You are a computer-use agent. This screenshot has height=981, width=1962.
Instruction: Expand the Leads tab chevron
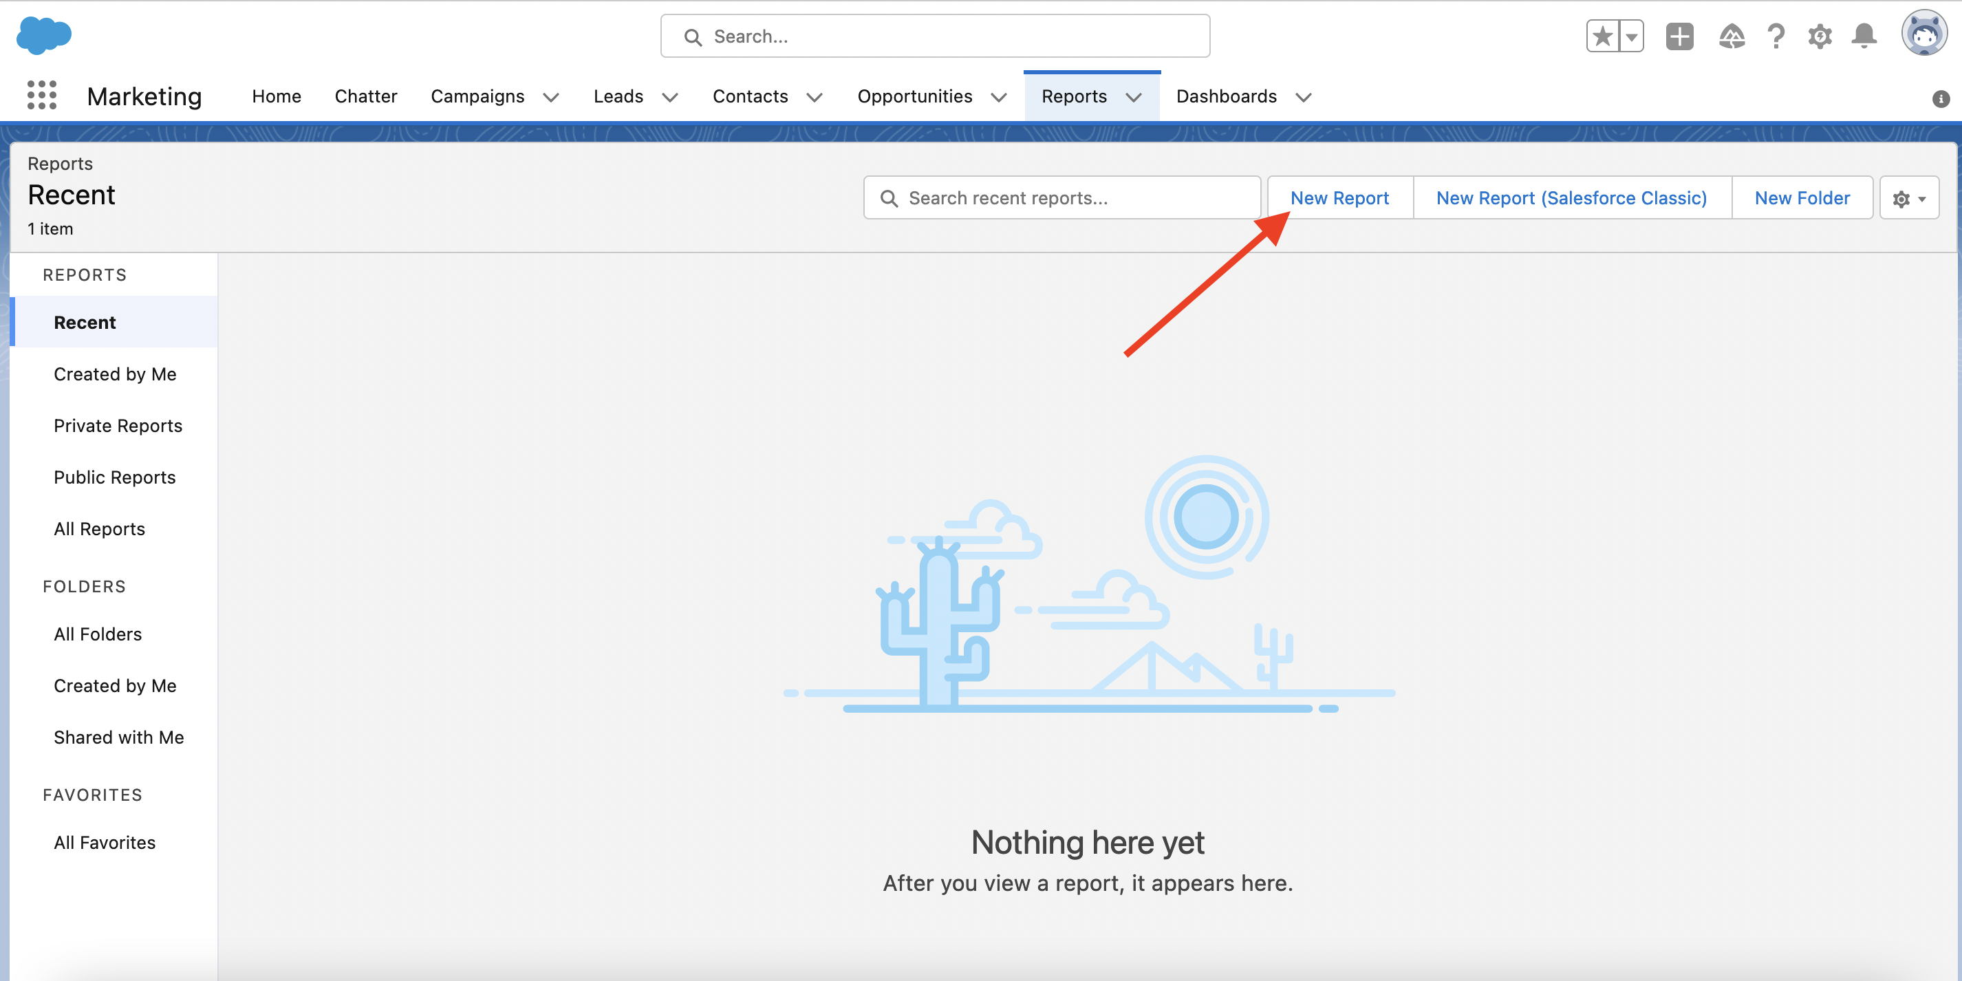tap(669, 97)
